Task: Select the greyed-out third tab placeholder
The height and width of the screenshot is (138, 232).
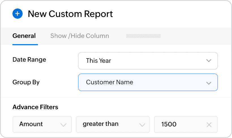Action: (x=143, y=36)
